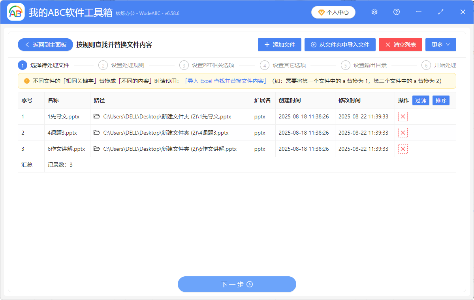Toggle the 过滤 filter control

tap(421, 100)
